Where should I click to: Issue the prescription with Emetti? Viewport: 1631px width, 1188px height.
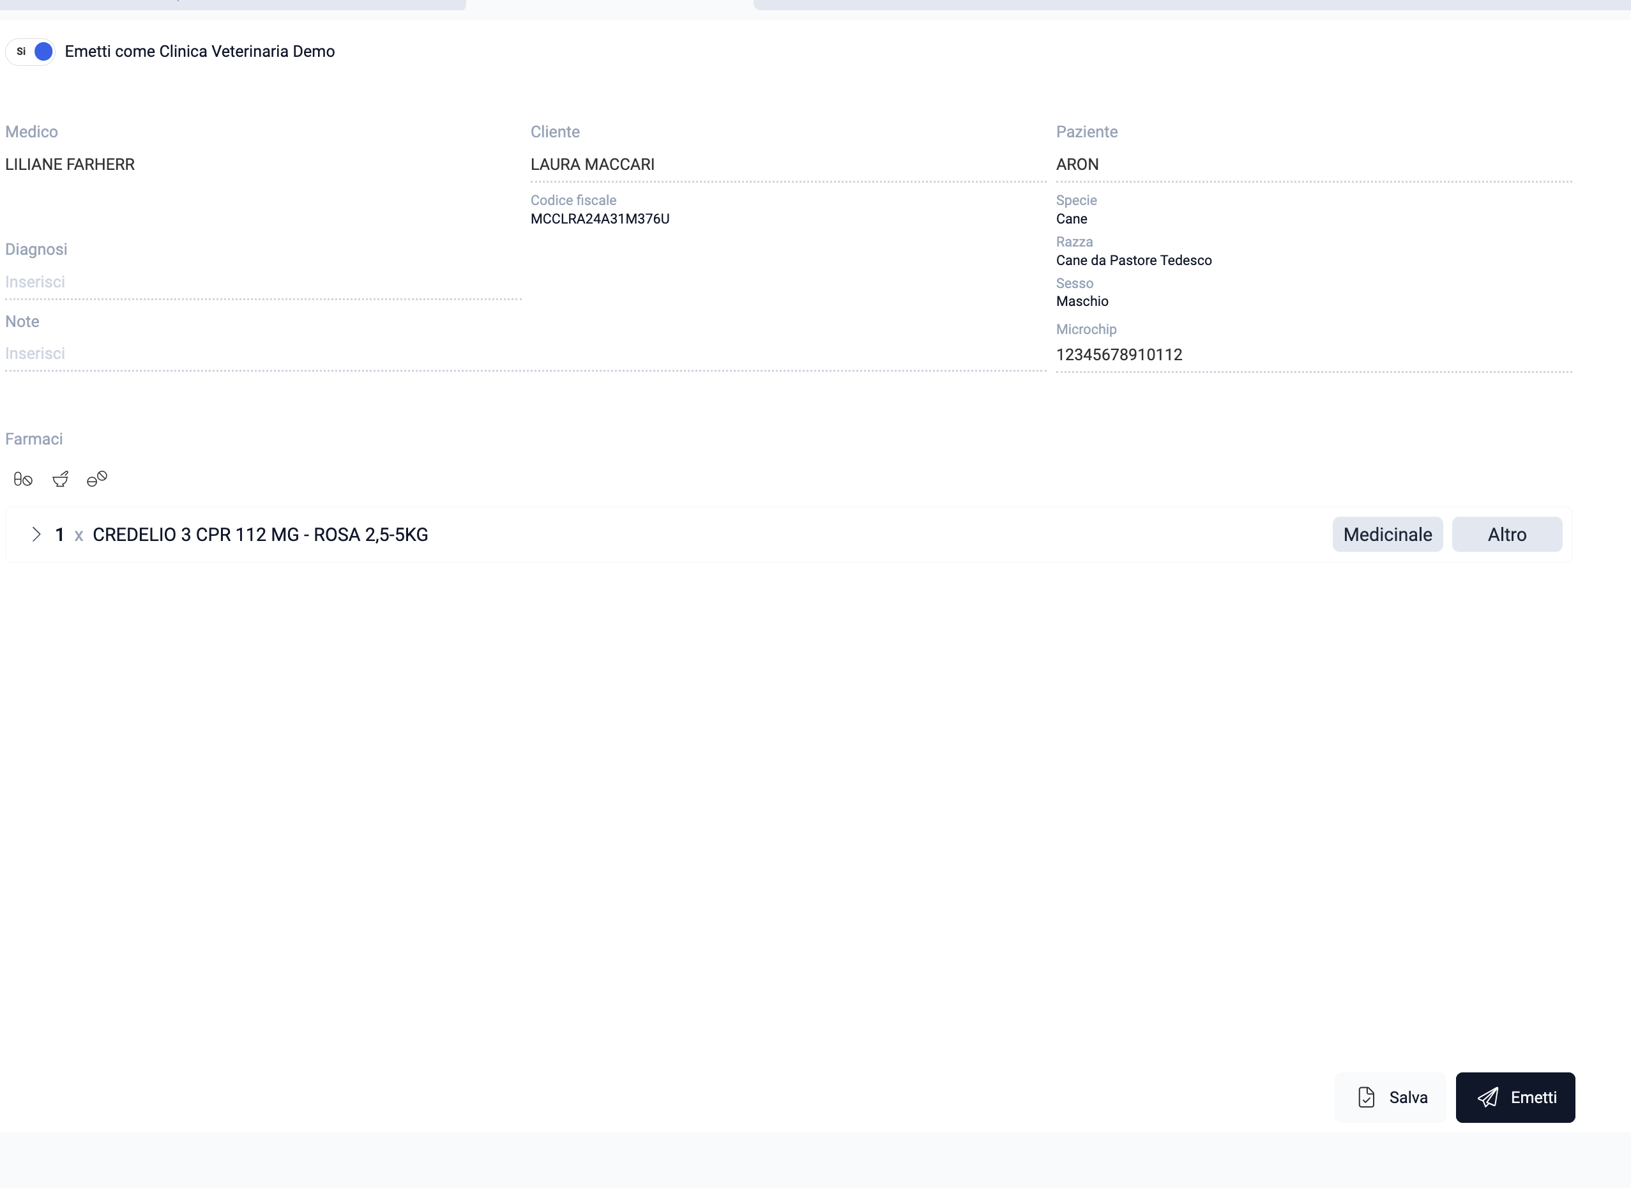1515,1097
